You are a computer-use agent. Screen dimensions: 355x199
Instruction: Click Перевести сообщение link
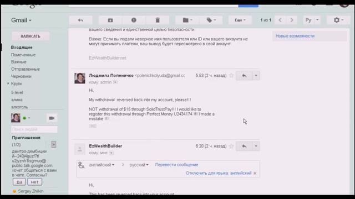tap(176, 165)
